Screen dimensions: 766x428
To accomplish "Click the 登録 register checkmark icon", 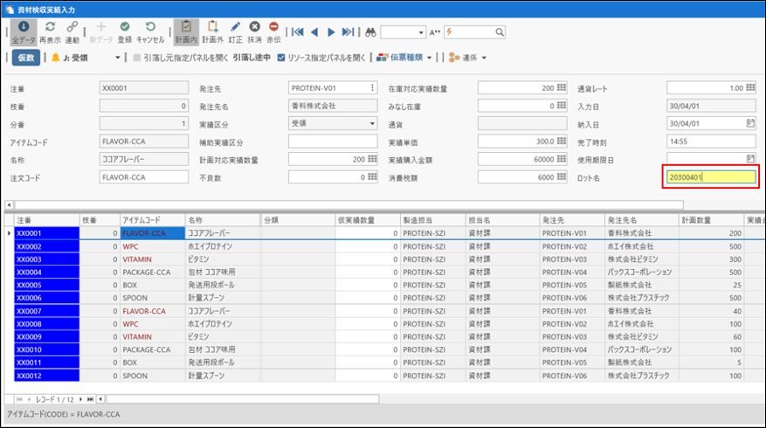I will click(125, 28).
